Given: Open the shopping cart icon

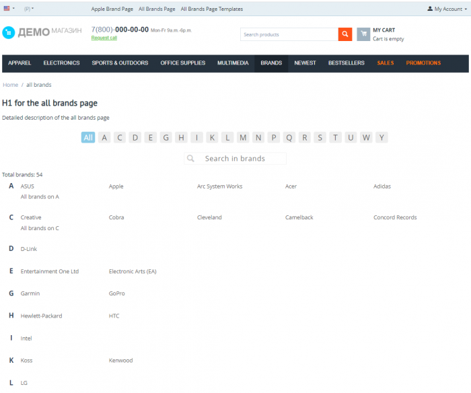Looking at the screenshot, I should click(x=363, y=34).
